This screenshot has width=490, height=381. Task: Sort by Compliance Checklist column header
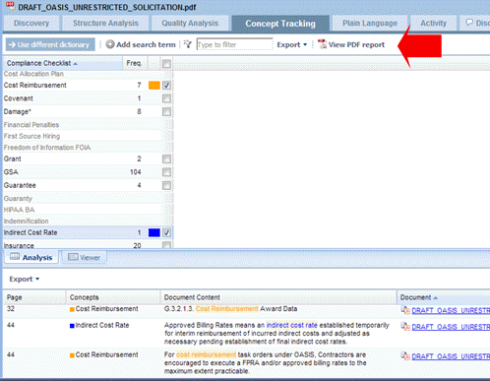(x=62, y=63)
